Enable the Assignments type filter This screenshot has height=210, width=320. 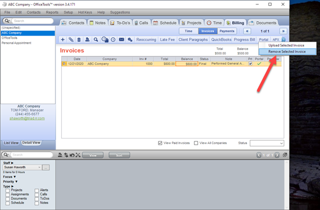[x=8, y=194]
